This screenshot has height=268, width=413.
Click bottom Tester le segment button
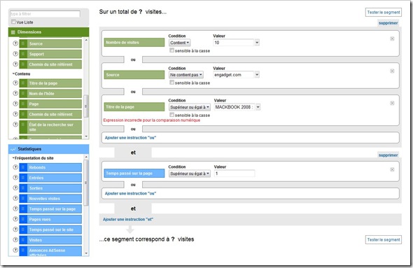(384, 240)
